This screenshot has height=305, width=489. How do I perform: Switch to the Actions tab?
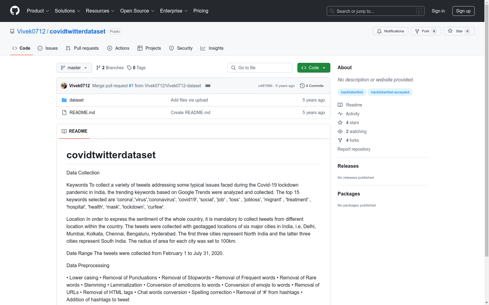click(x=118, y=48)
